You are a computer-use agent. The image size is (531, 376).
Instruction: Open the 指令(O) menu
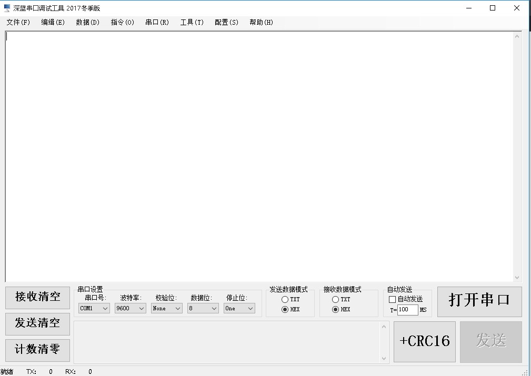pos(122,22)
